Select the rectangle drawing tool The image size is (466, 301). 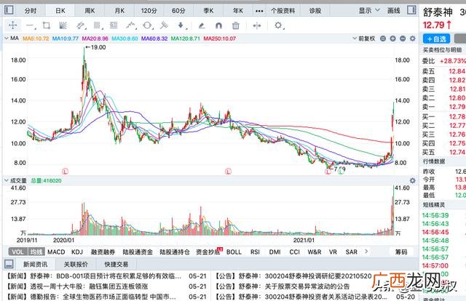tap(47, 25)
